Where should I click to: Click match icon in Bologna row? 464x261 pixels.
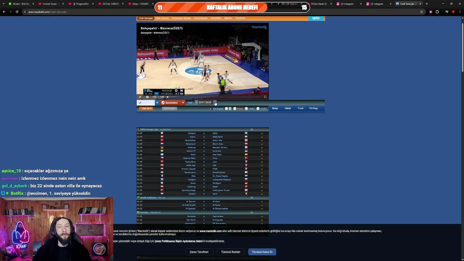tap(262, 133)
